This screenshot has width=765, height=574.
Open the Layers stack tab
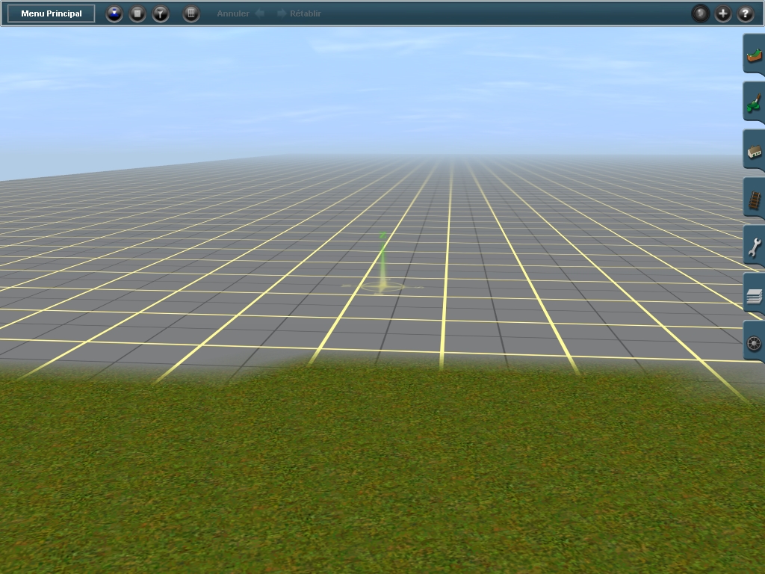pyautogui.click(x=754, y=294)
